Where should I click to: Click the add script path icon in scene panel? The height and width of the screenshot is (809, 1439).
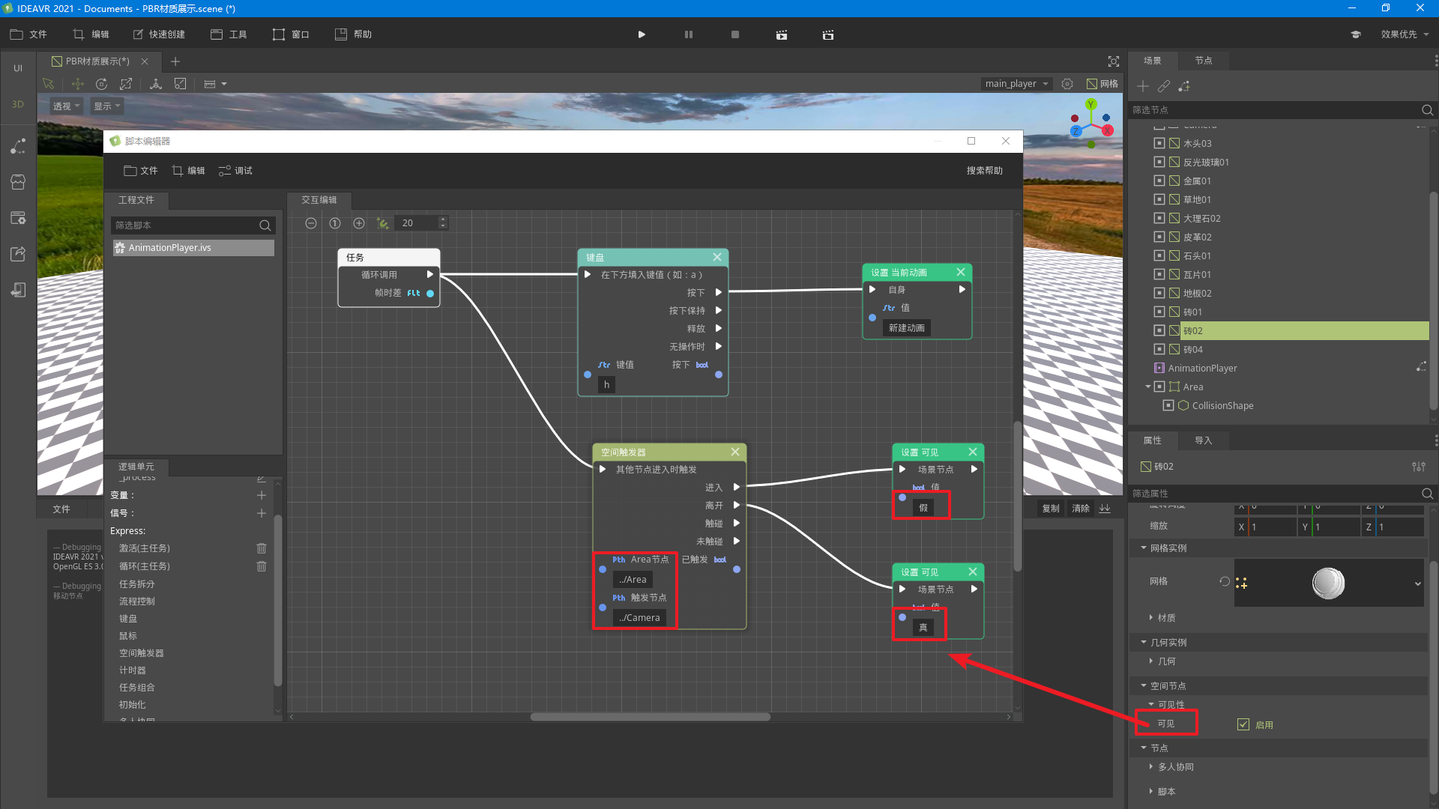tap(1184, 86)
